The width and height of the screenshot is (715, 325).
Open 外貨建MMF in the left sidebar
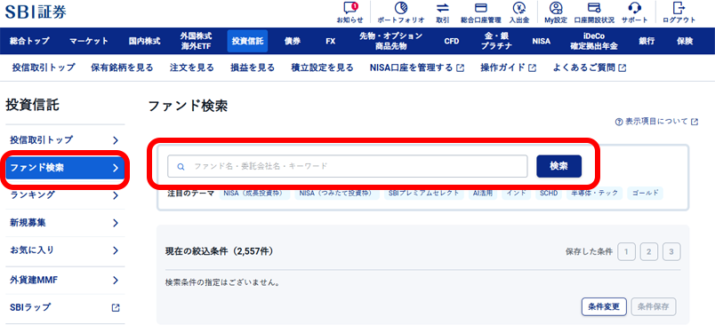coord(65,280)
